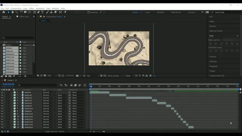
Task: Create a new folder in the Project panel
Action: (x=6, y=76)
